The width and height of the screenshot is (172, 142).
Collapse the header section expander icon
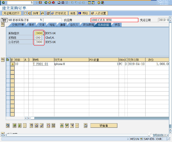[3, 24]
